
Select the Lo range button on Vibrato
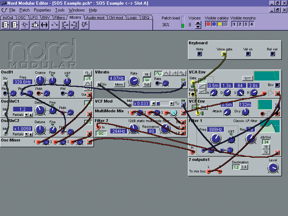click(x=147, y=80)
